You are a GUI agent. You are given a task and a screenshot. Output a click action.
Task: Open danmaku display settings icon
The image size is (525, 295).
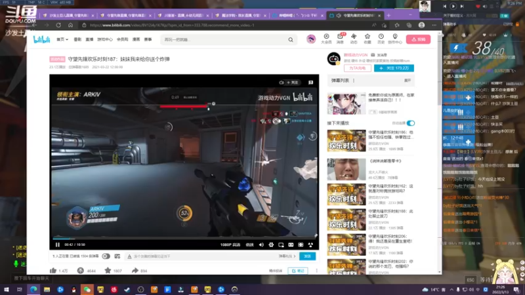pyautogui.click(x=117, y=256)
